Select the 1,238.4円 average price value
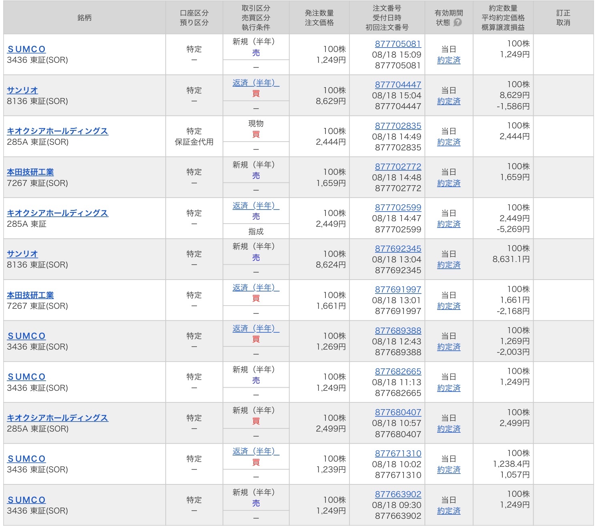This screenshot has width=598, height=526. (x=511, y=464)
